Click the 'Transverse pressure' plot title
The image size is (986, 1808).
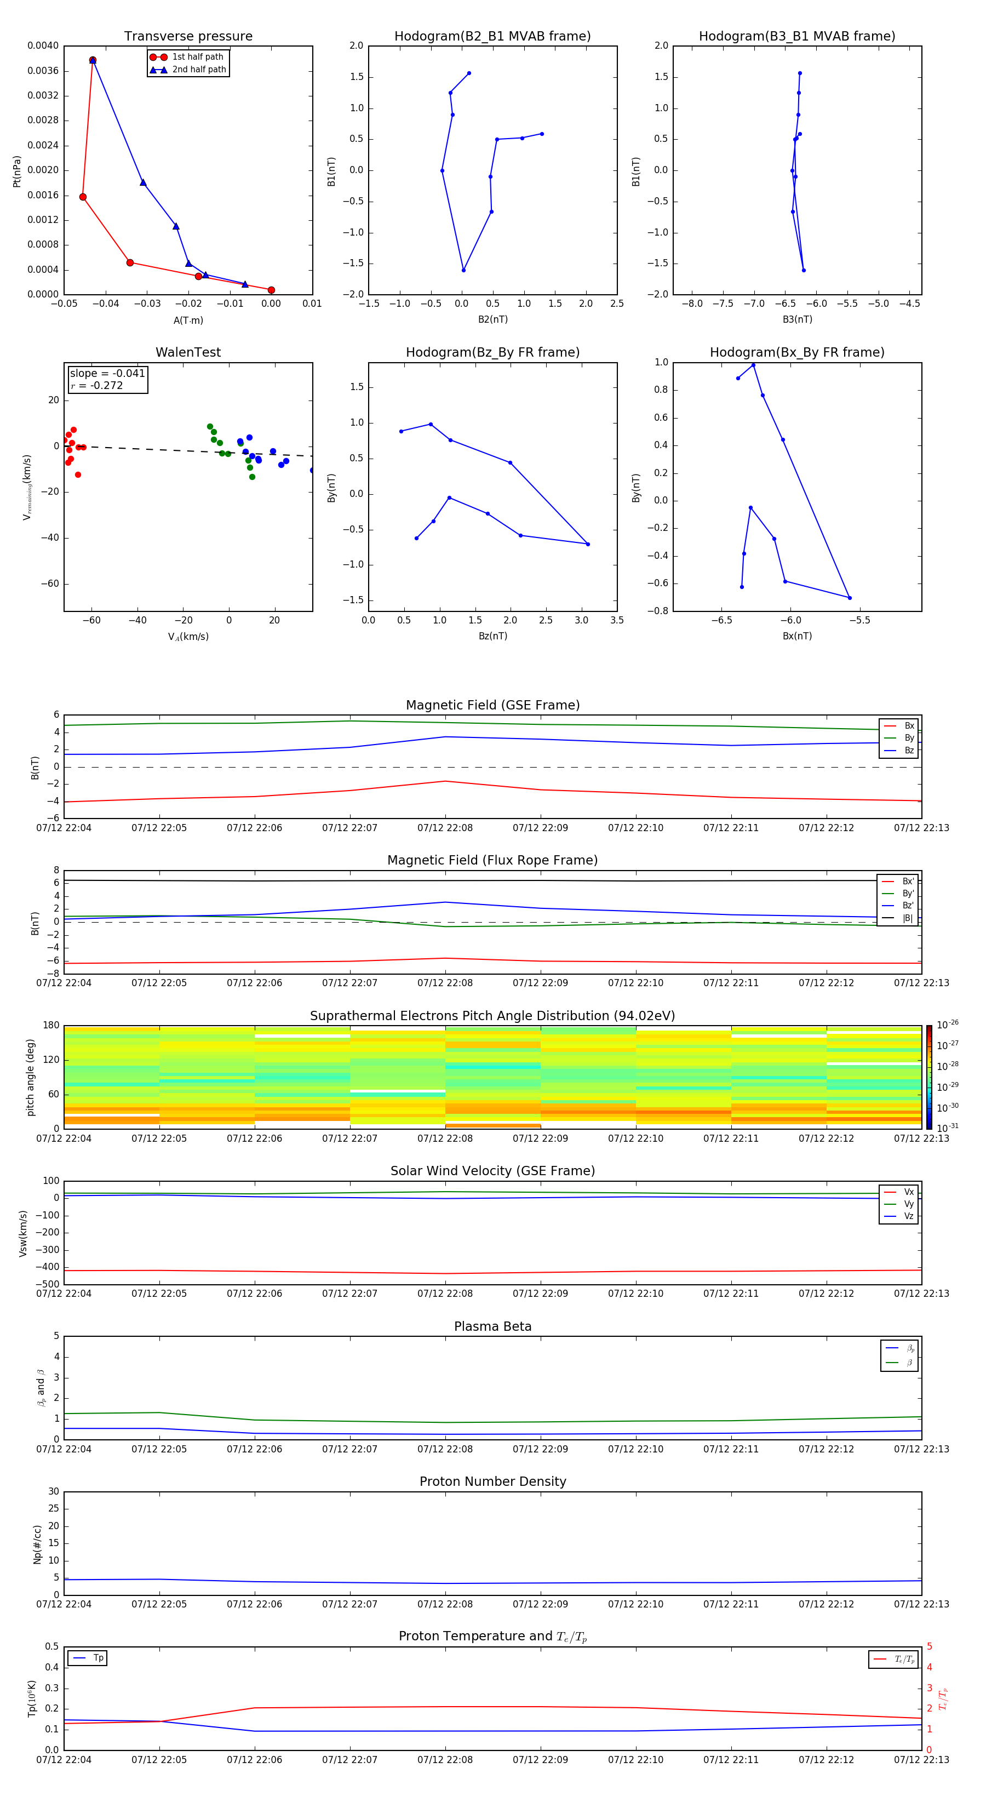(188, 37)
